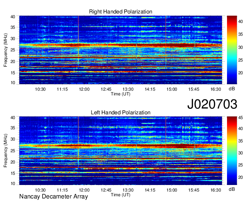Click the 40 value on the upper color scale
This screenshot has height=201, width=247.
(x=240, y=21)
